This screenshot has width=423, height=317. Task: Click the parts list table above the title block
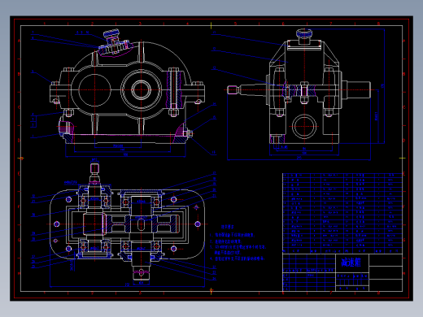pyautogui.click(x=342, y=213)
